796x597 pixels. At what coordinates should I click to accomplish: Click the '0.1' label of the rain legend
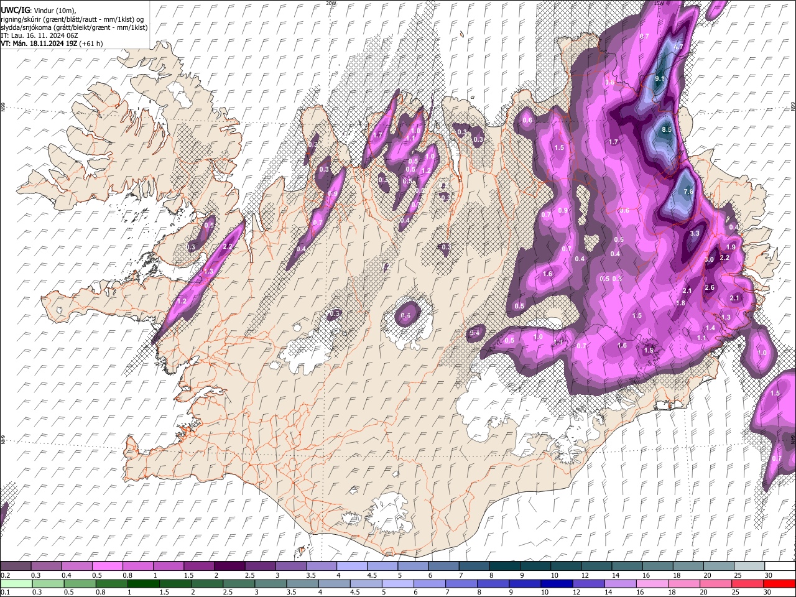pos(5,593)
